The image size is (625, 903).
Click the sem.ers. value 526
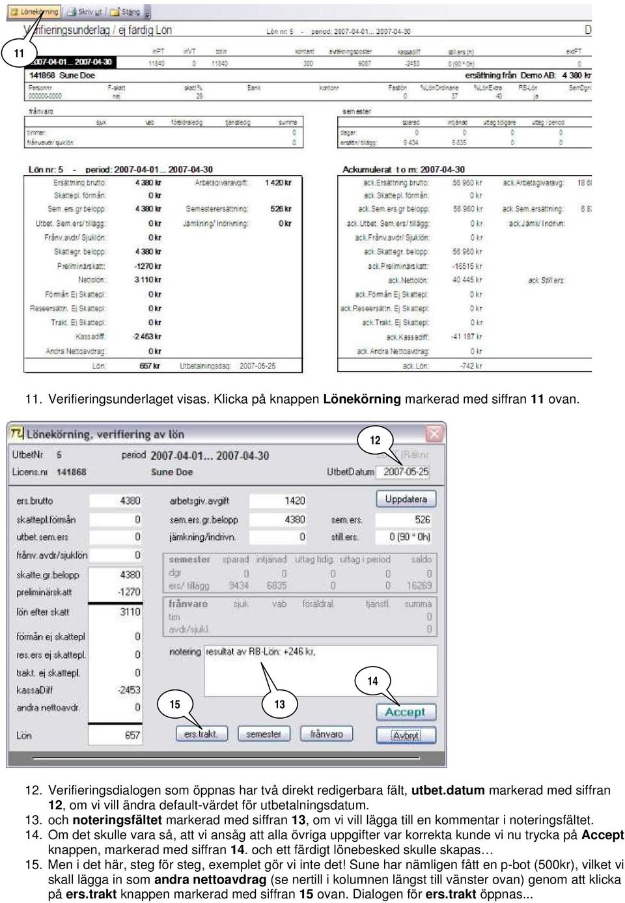pos(405,520)
